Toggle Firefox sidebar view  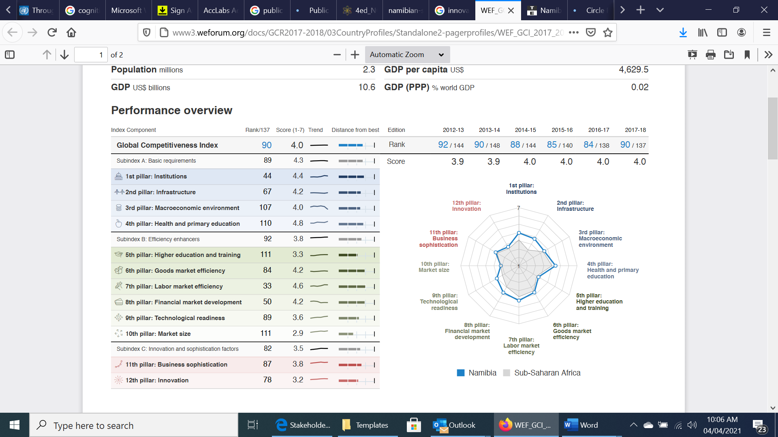[722, 32]
